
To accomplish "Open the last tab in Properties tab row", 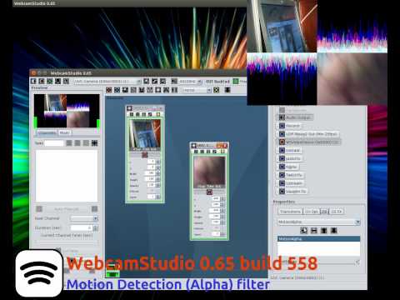I will [336, 212].
